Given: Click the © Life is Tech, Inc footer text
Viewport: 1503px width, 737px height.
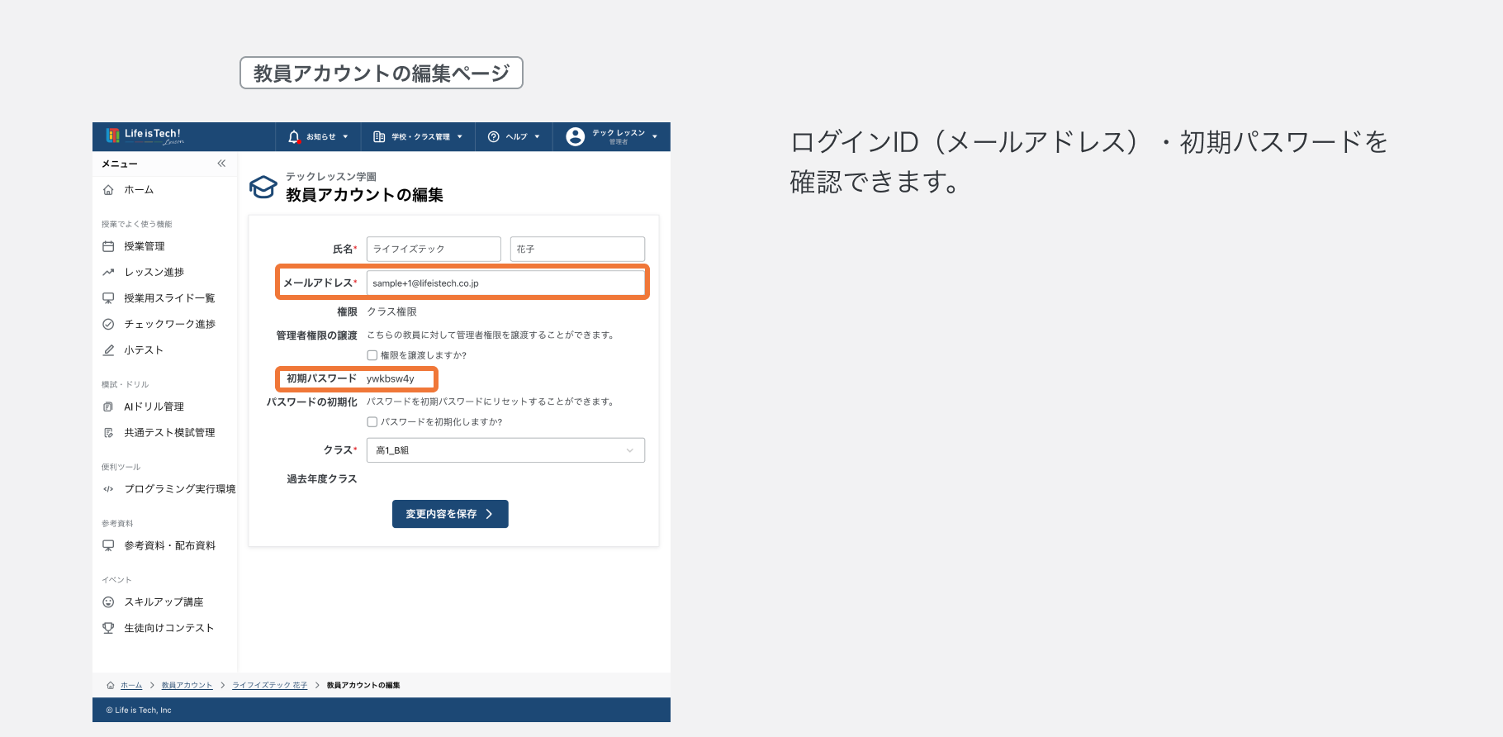Looking at the screenshot, I should [139, 710].
